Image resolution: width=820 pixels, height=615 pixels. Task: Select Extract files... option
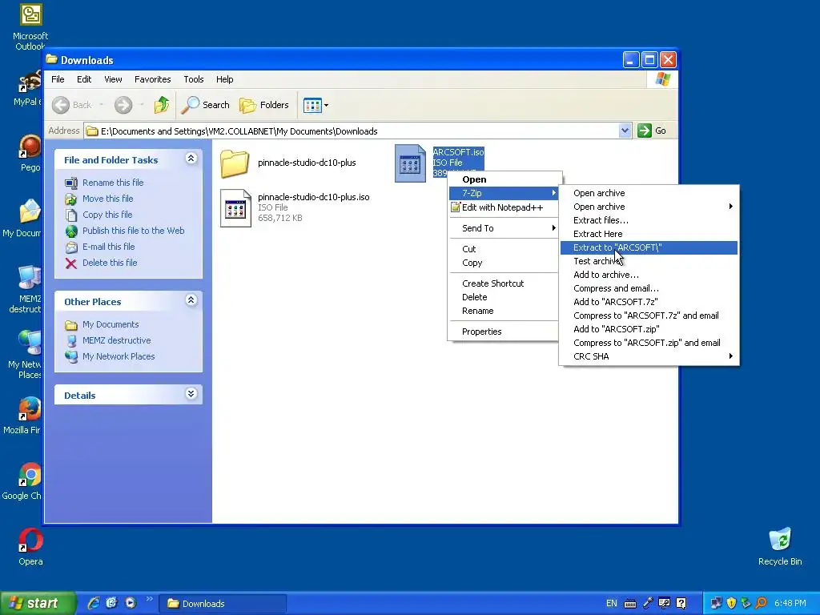649,220
